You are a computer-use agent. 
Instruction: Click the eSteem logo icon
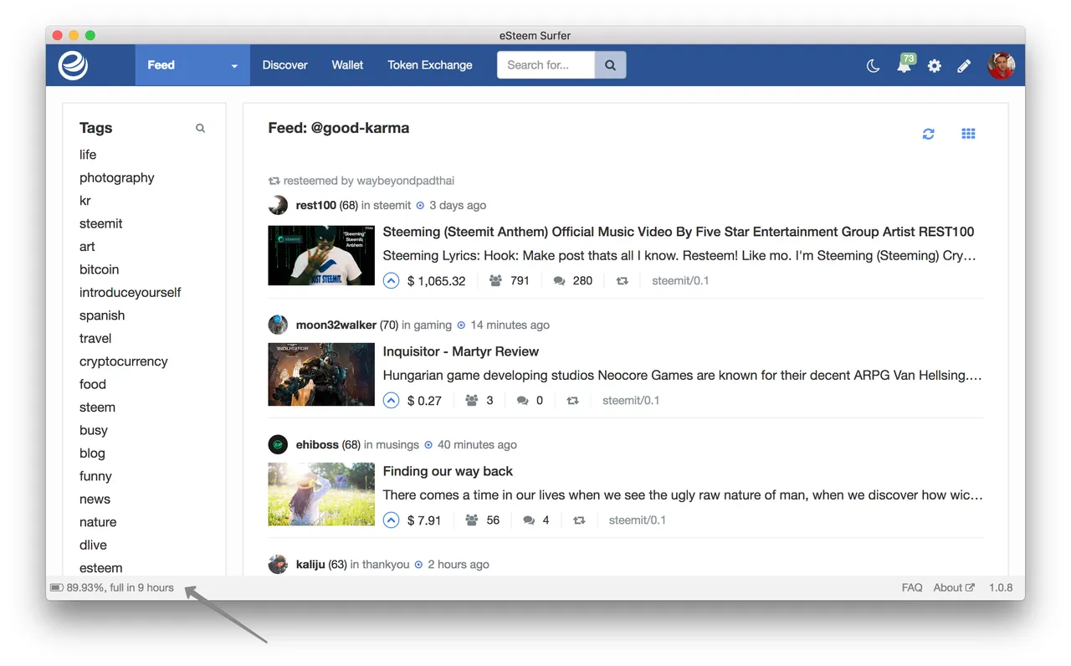pos(73,65)
